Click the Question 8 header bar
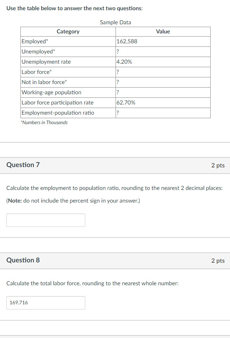230x338 pixels. point(23,261)
